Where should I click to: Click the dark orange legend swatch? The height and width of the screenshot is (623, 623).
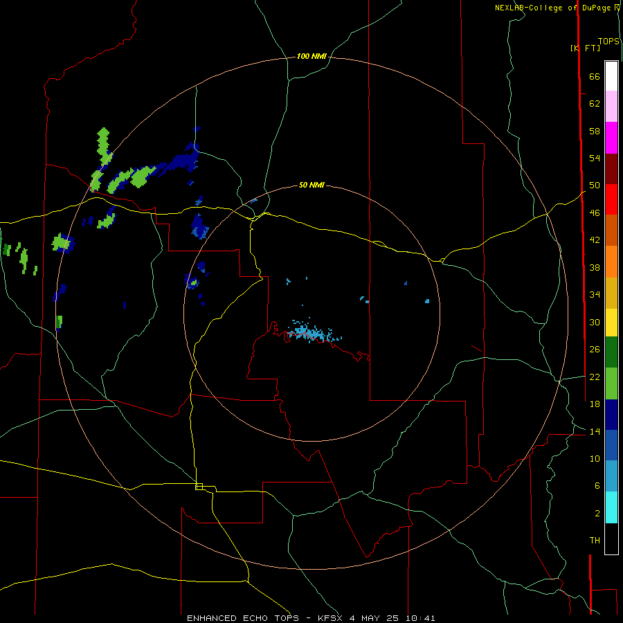click(x=611, y=230)
